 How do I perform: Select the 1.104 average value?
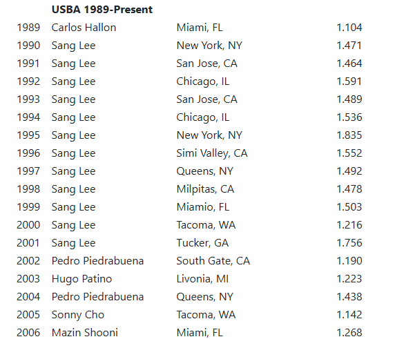349,28
